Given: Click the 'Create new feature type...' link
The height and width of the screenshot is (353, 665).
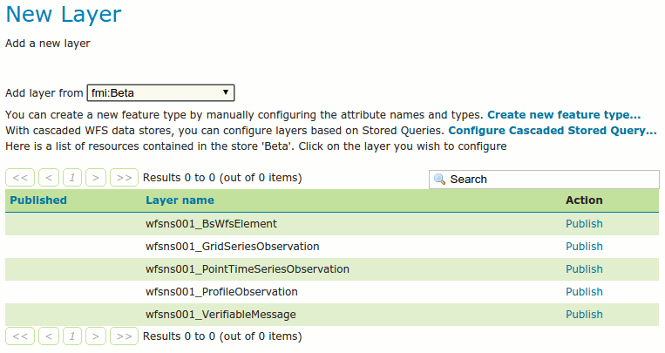Looking at the screenshot, I should [x=563, y=115].
